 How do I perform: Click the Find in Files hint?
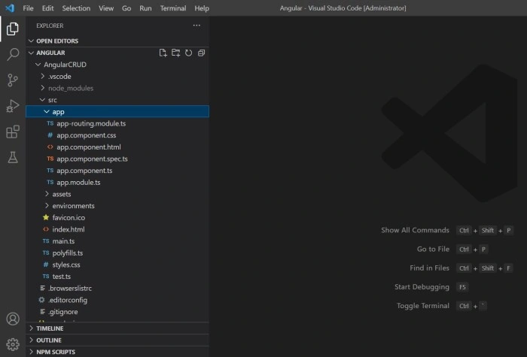[x=429, y=268]
